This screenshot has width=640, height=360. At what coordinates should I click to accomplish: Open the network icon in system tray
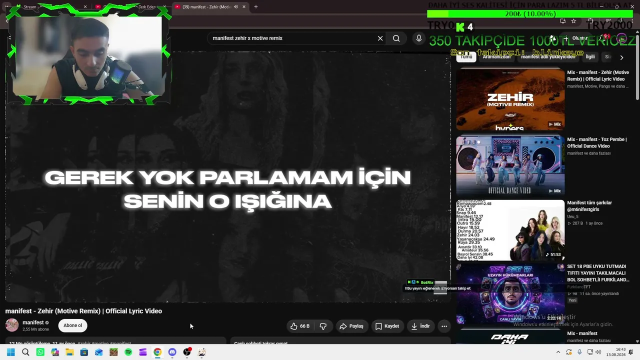[589, 352]
